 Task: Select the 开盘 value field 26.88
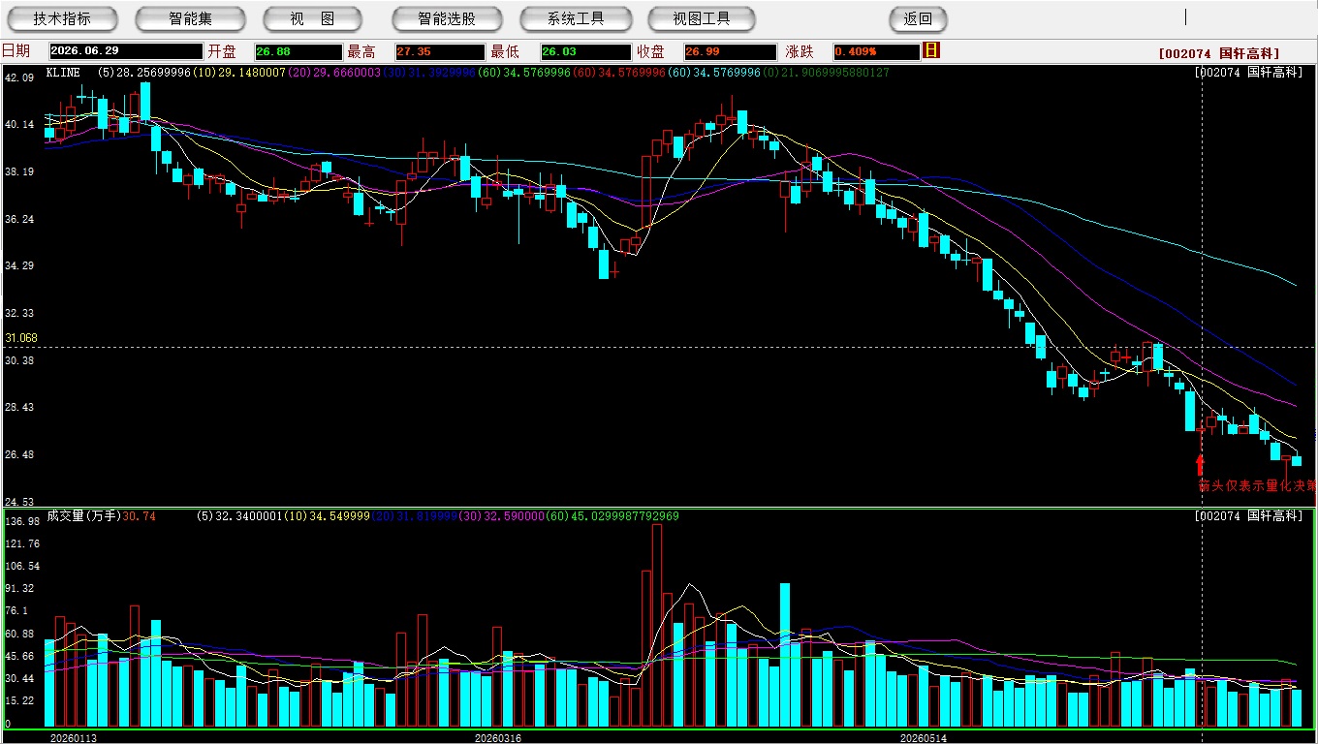pyautogui.click(x=298, y=51)
